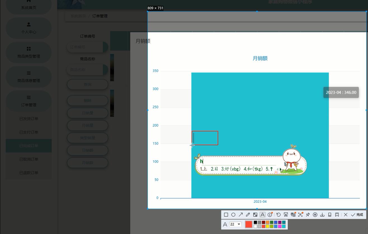Image resolution: width=368 pixels, height=234 pixels.
Task: Click the 删除 button
Action: pyautogui.click(x=87, y=100)
